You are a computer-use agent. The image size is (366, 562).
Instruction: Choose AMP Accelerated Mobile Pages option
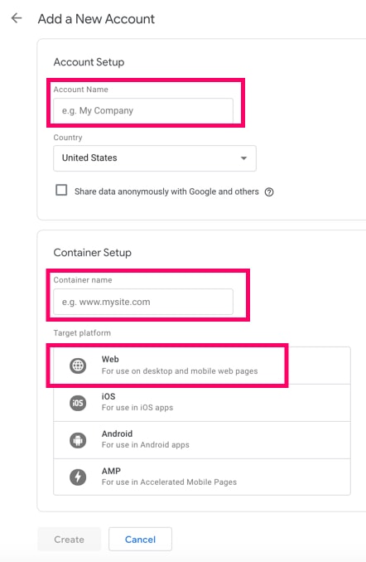(202, 477)
